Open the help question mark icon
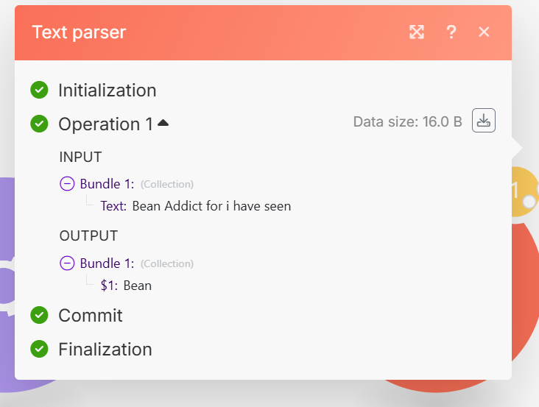The image size is (539, 407). (451, 32)
